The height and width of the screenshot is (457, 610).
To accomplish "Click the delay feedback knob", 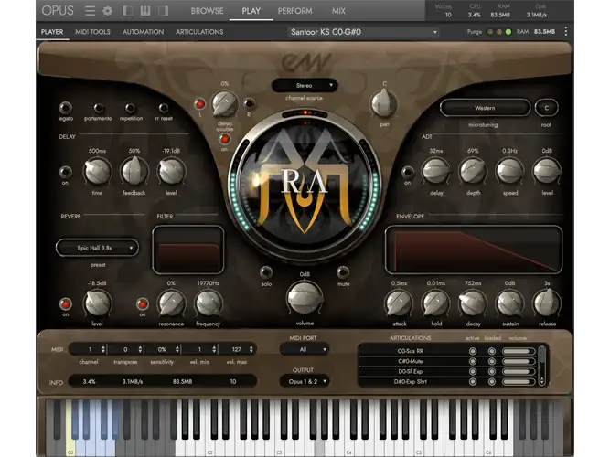I will (134, 171).
